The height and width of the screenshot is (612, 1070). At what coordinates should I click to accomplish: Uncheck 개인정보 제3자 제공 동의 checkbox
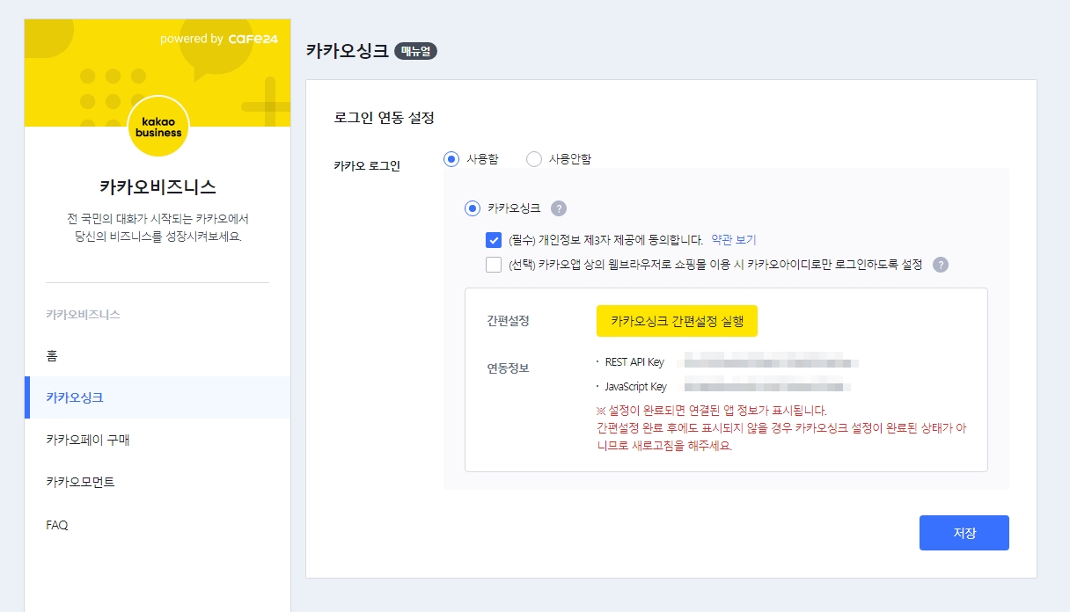494,240
